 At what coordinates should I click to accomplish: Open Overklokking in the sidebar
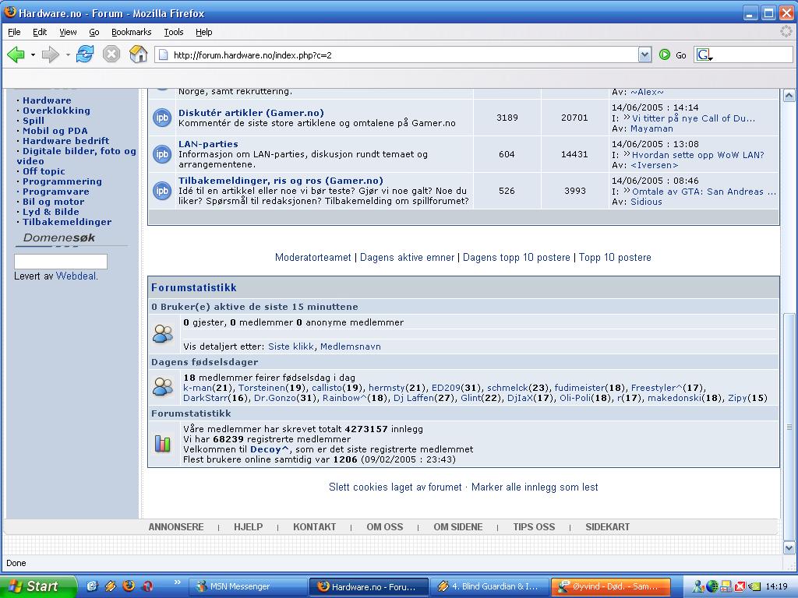[x=56, y=111]
